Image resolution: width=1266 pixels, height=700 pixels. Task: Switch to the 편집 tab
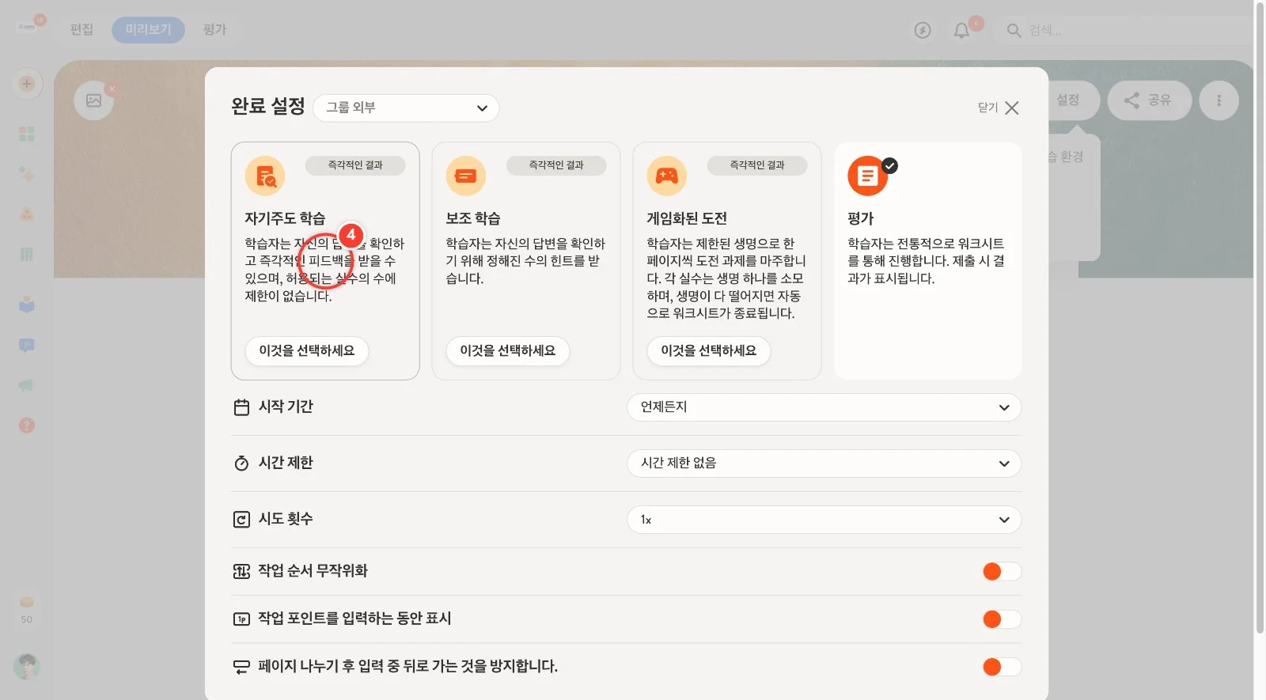(x=81, y=30)
